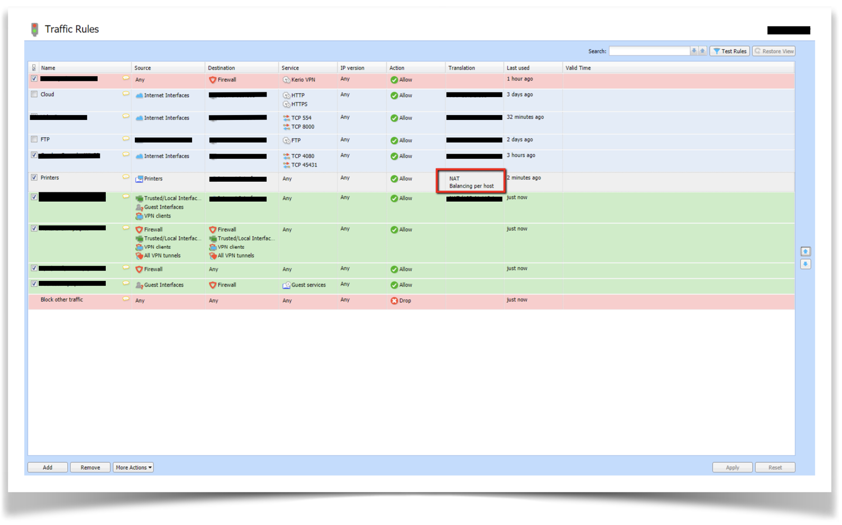Click the Add button
This screenshot has height=525, width=842.
[x=48, y=467]
